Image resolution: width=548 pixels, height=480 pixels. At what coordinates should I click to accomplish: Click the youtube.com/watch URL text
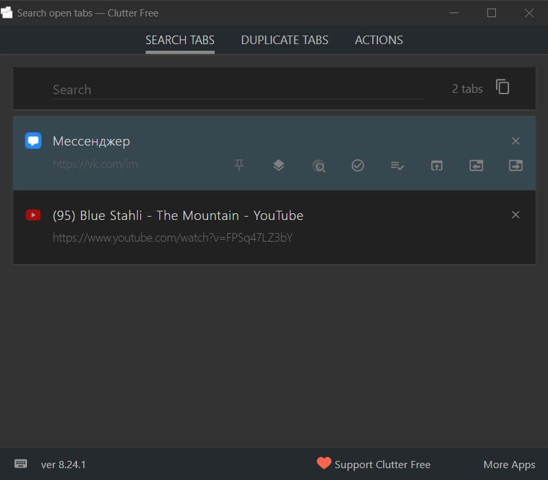[x=173, y=238]
